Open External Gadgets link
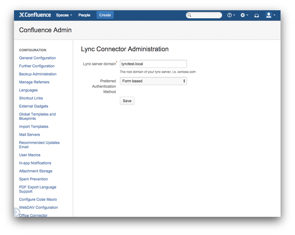Screen dimensions: 295x235 (x=34, y=106)
